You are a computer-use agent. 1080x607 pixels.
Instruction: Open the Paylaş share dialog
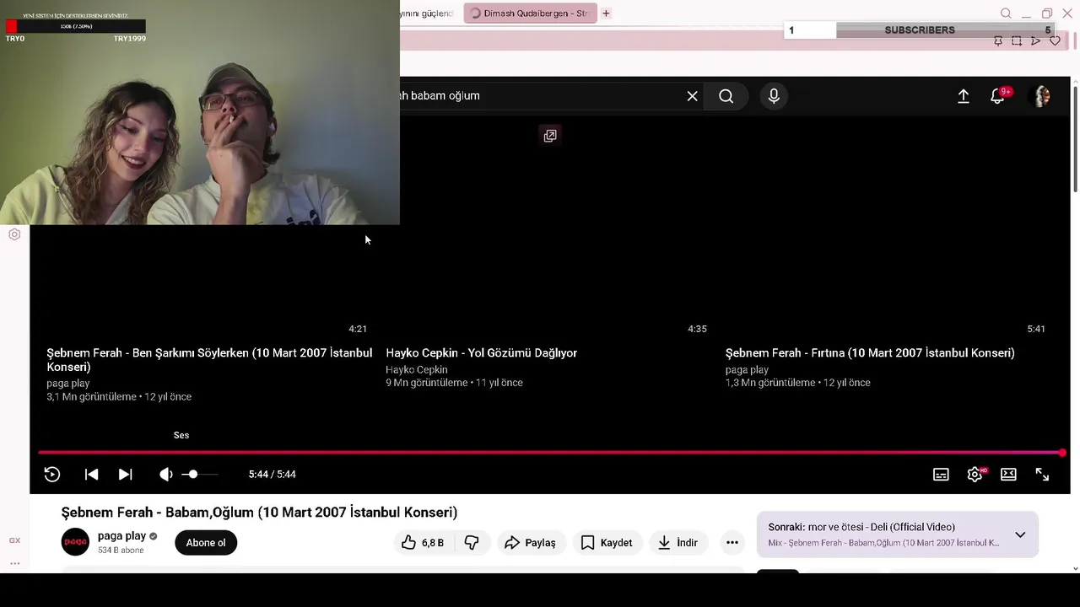pyautogui.click(x=530, y=543)
